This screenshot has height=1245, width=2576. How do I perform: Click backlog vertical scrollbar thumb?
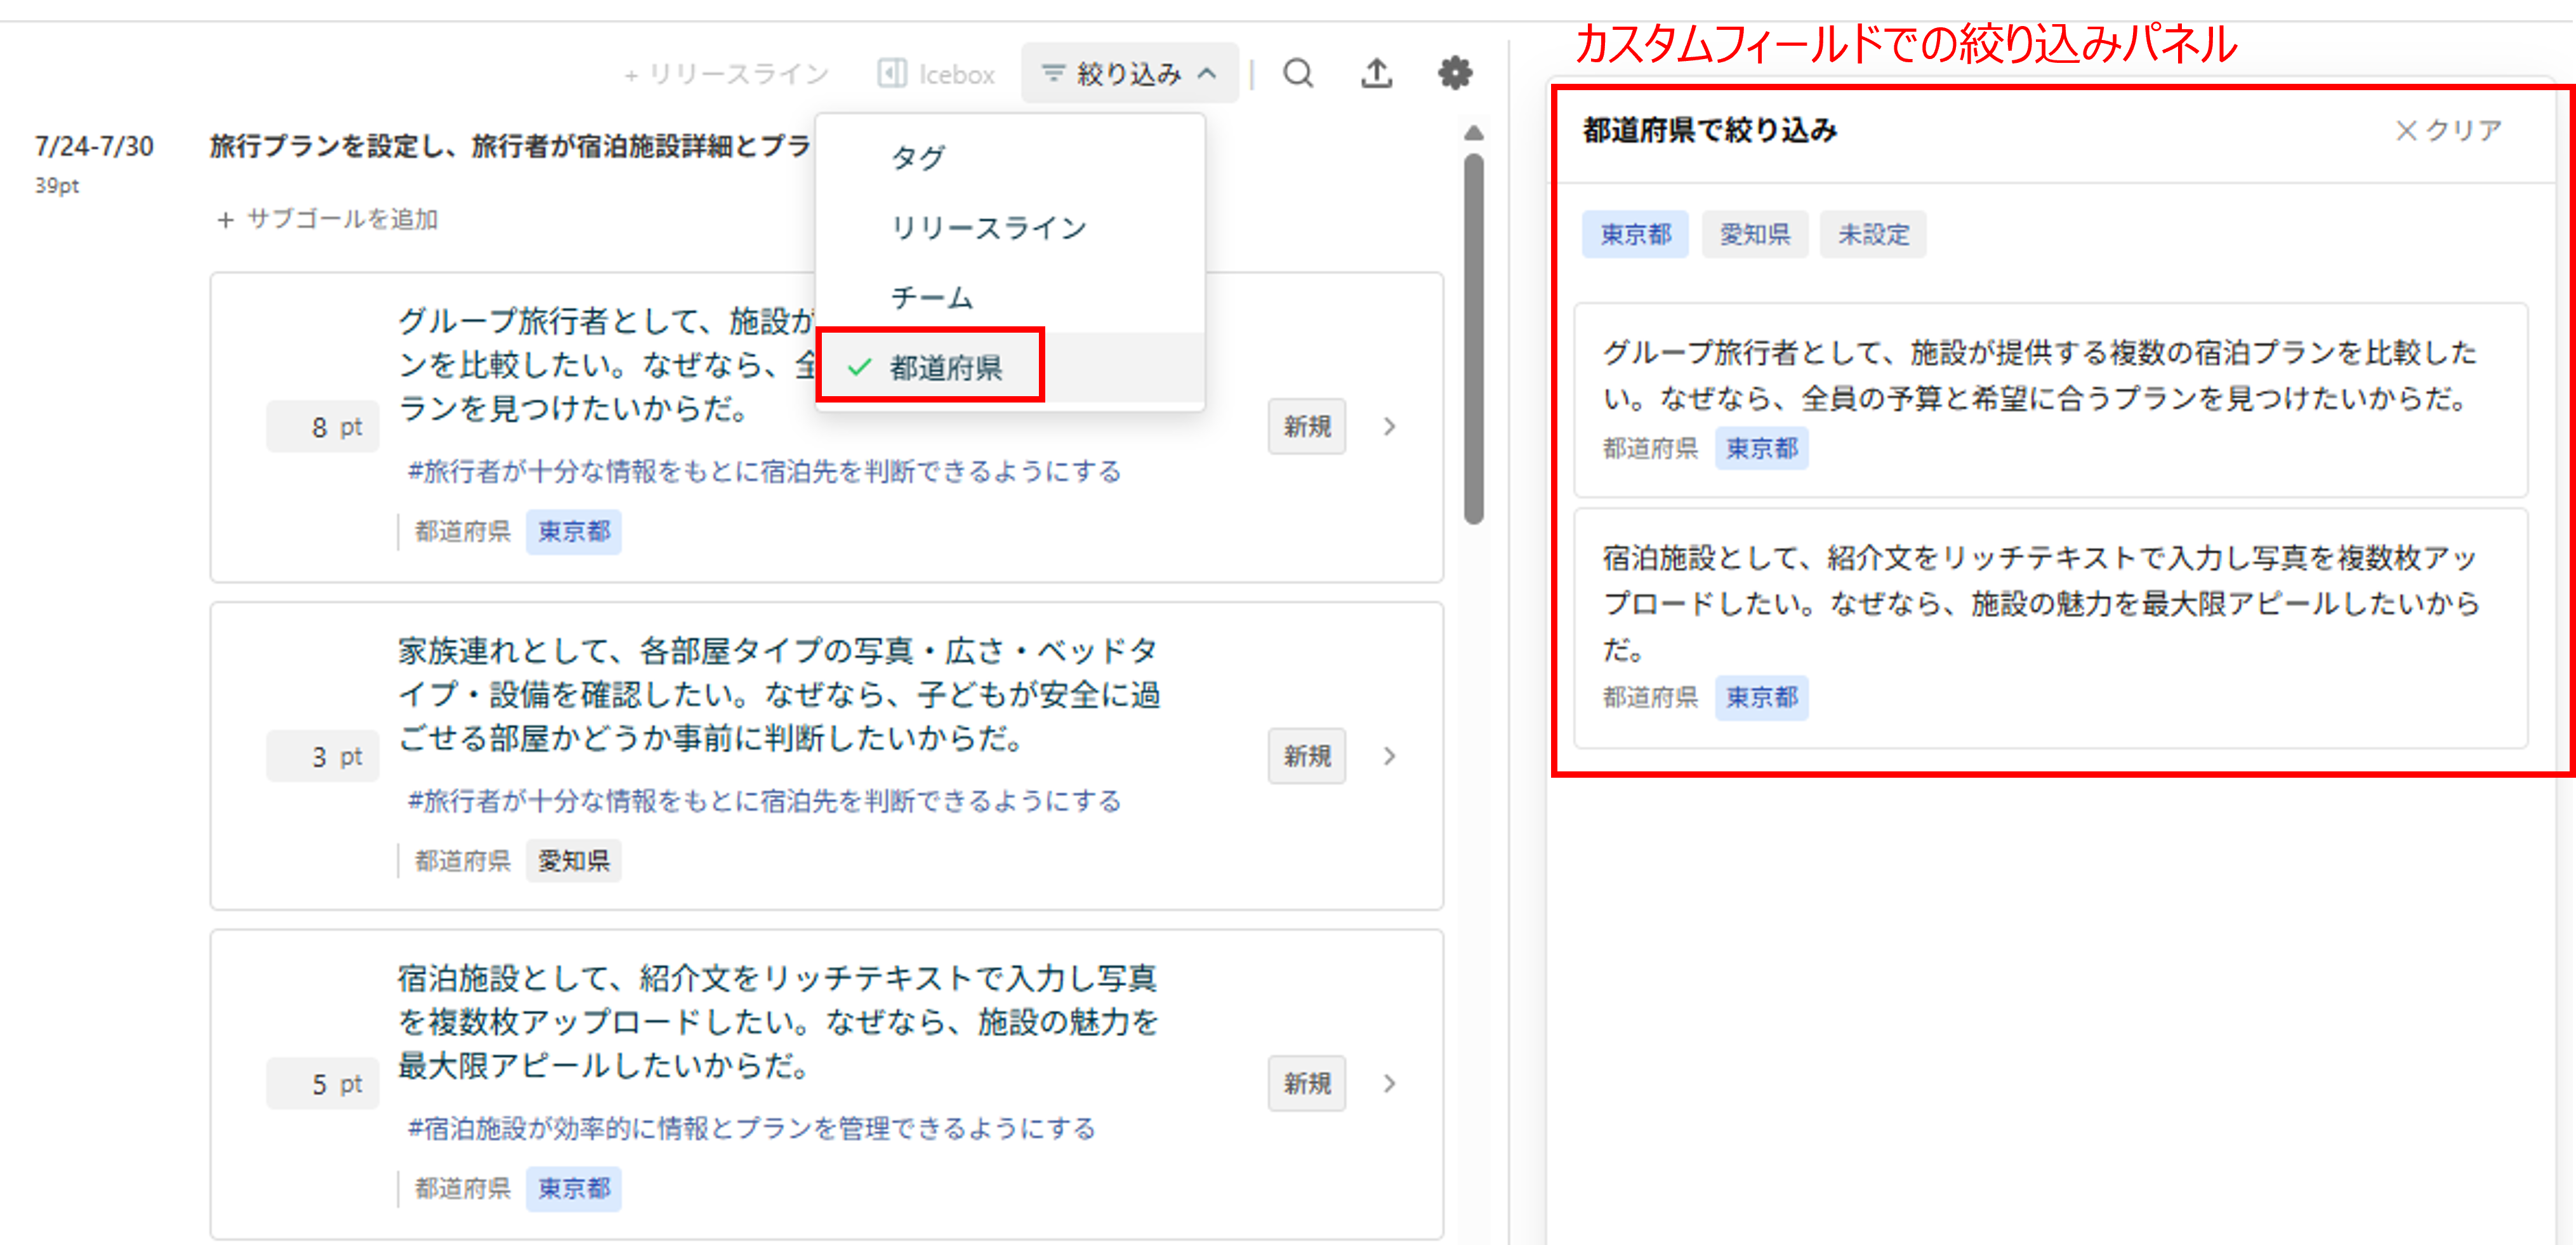pos(1473,339)
